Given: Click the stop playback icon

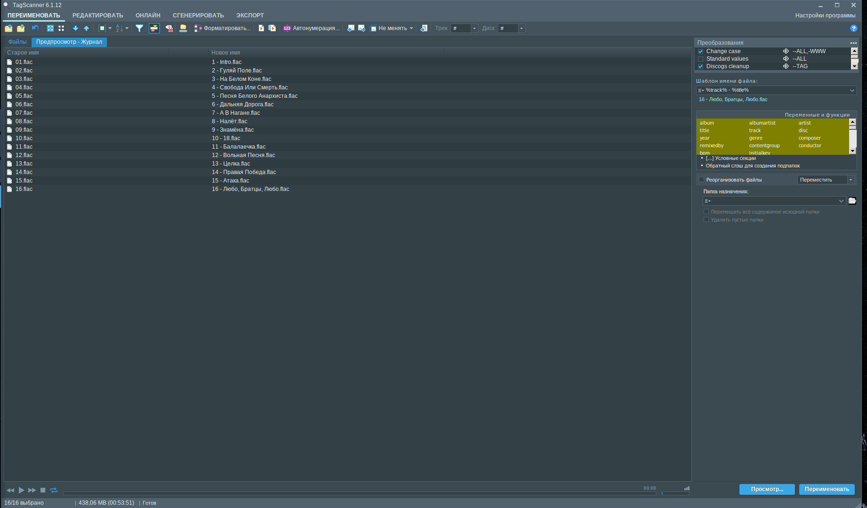Looking at the screenshot, I should pyautogui.click(x=43, y=490).
